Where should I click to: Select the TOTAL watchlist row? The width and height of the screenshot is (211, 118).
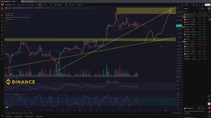tap(195, 39)
